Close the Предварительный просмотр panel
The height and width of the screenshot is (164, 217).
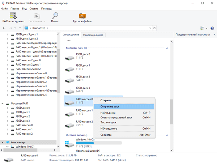214,34
